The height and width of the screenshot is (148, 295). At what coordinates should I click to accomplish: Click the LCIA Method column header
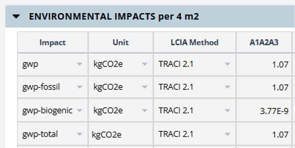(194, 43)
